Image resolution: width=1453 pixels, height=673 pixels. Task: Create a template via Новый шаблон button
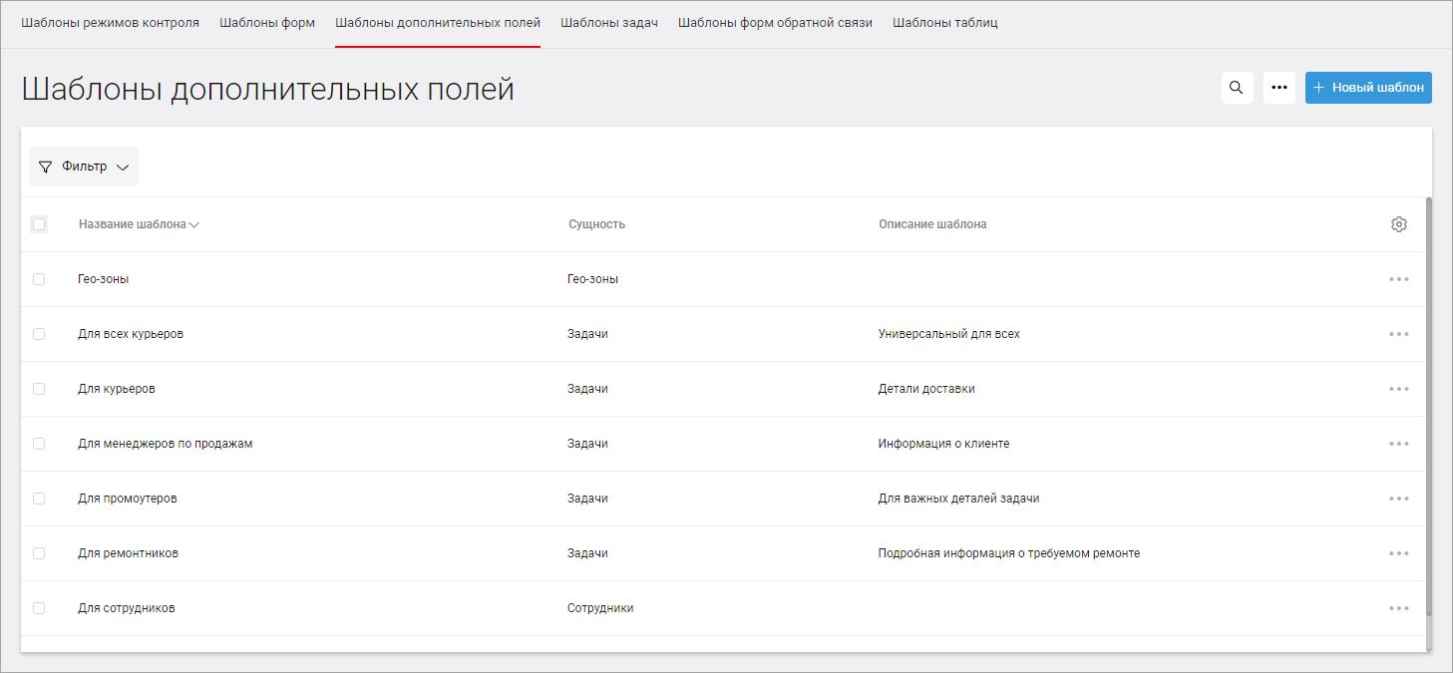click(1368, 88)
